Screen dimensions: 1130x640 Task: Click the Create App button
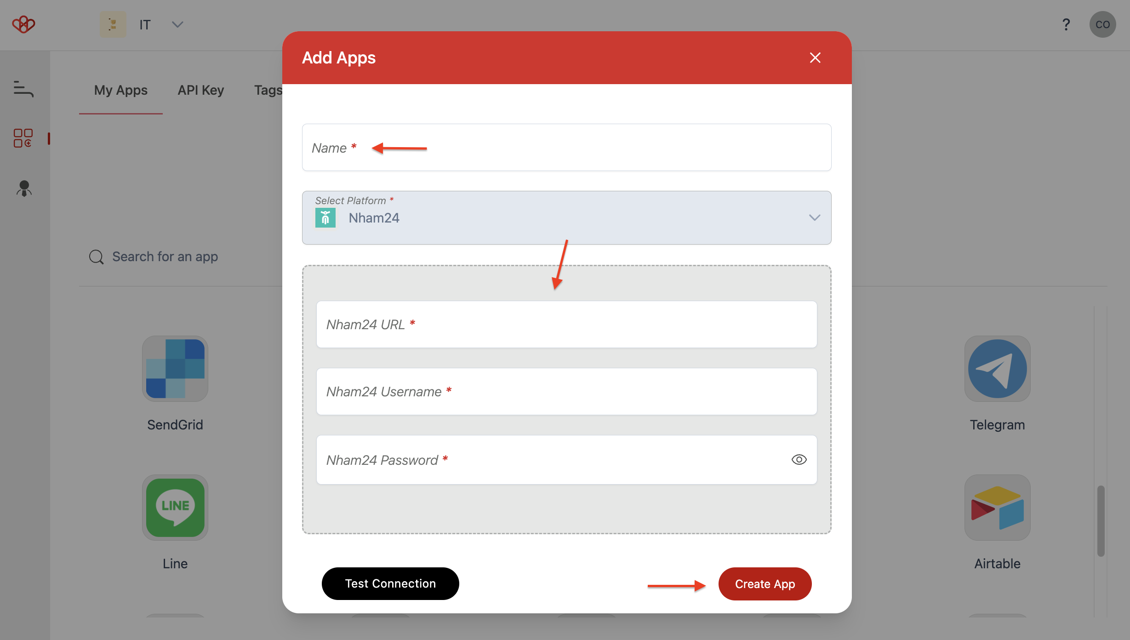765,583
